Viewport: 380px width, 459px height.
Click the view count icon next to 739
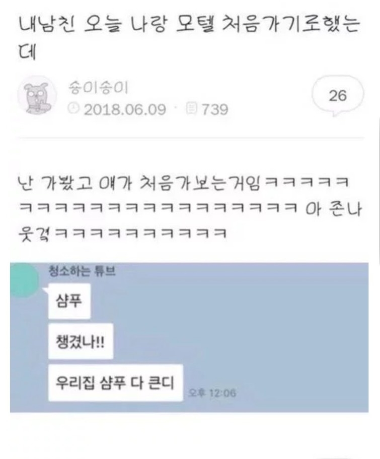[191, 108]
